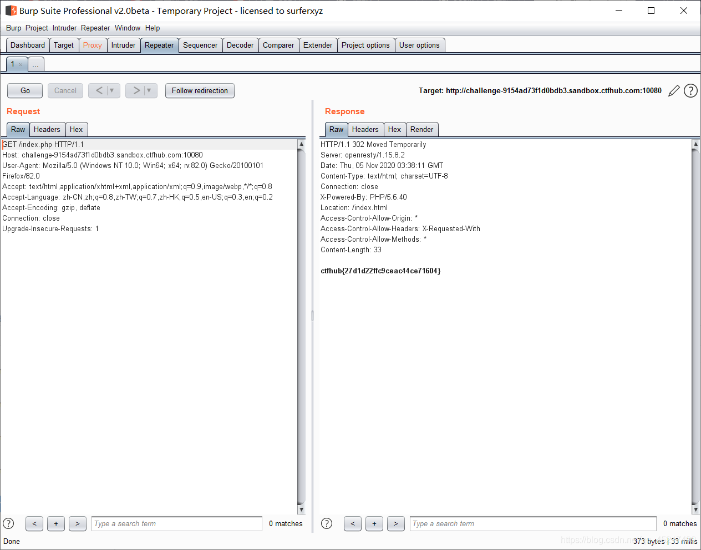Open response search help question icon

click(327, 523)
